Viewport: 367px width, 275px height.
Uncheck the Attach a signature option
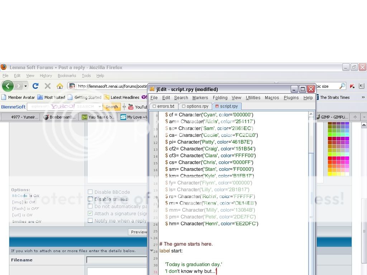(90, 213)
